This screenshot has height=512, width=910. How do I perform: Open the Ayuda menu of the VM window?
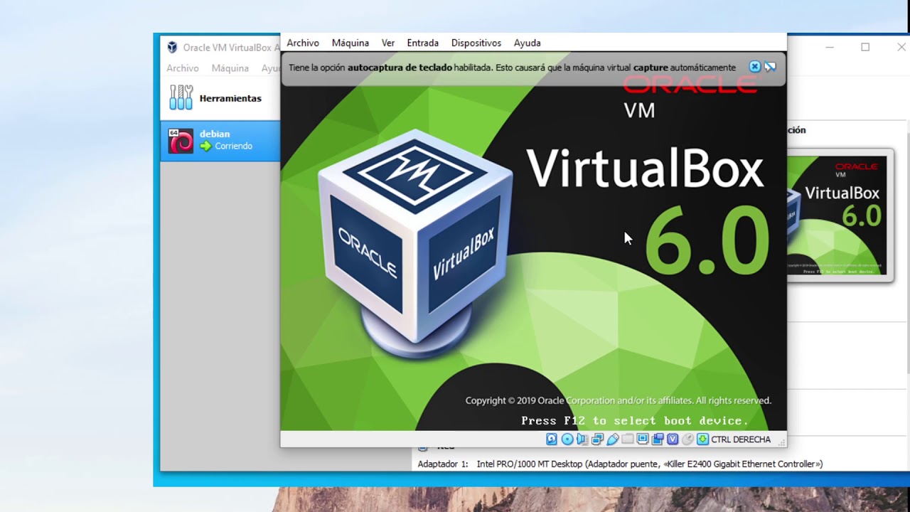[x=528, y=43]
